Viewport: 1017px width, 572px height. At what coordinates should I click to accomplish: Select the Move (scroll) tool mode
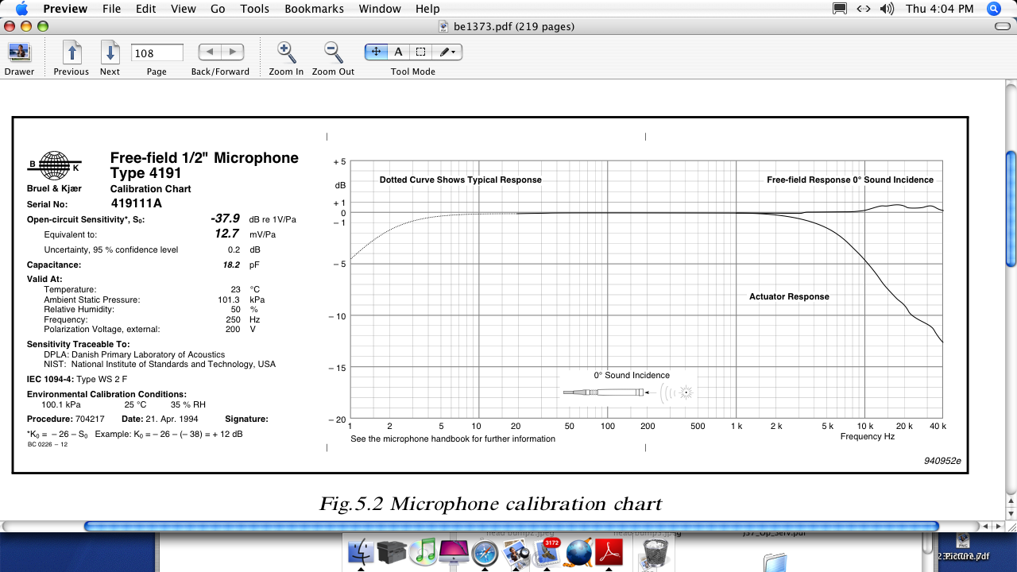(376, 52)
